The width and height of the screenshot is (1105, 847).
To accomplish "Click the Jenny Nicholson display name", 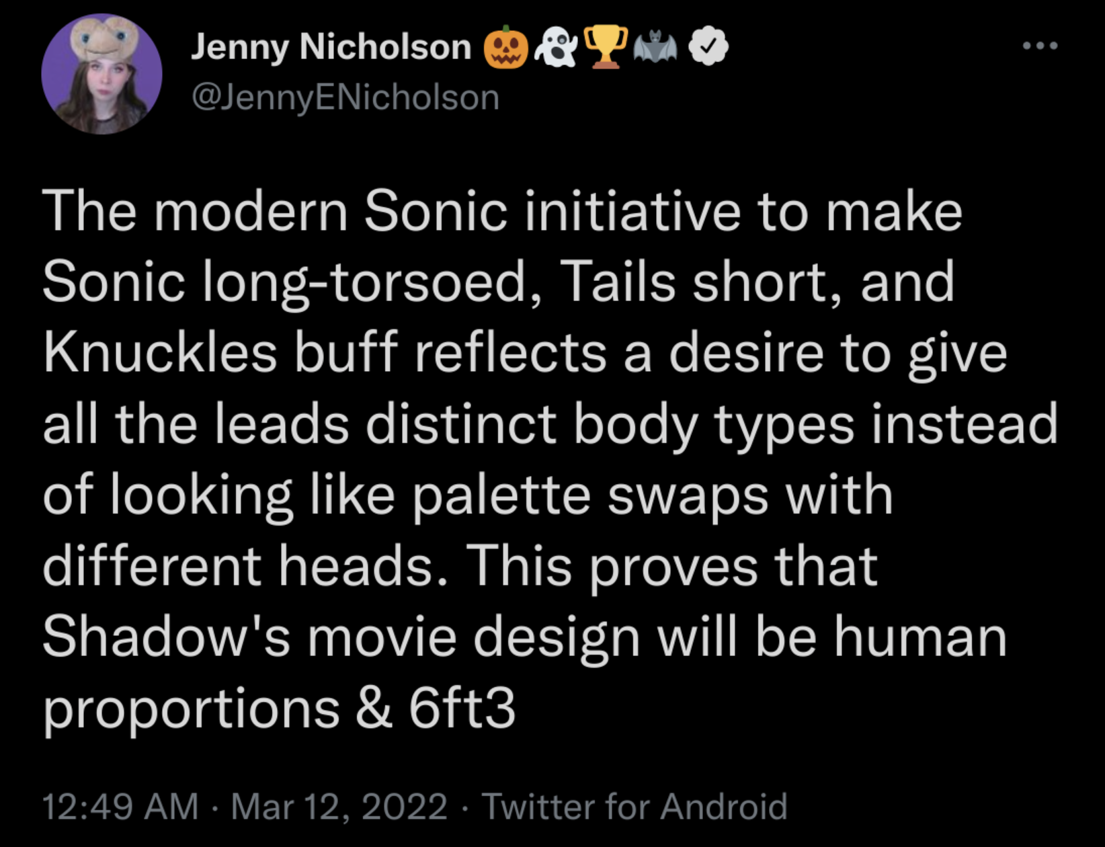I will [x=331, y=47].
